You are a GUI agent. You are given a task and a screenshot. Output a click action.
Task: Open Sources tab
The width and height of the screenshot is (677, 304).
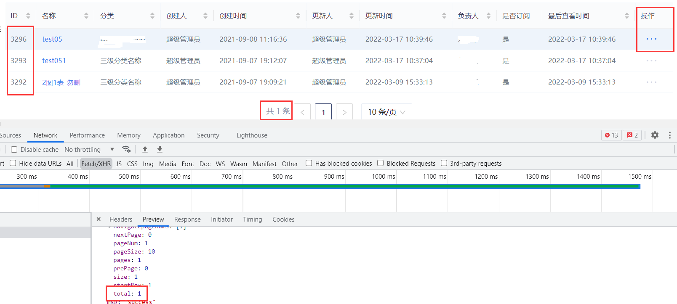tap(11, 135)
